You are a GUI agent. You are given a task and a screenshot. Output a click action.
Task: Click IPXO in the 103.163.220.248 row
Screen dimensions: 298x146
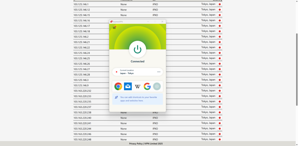coord(155,139)
